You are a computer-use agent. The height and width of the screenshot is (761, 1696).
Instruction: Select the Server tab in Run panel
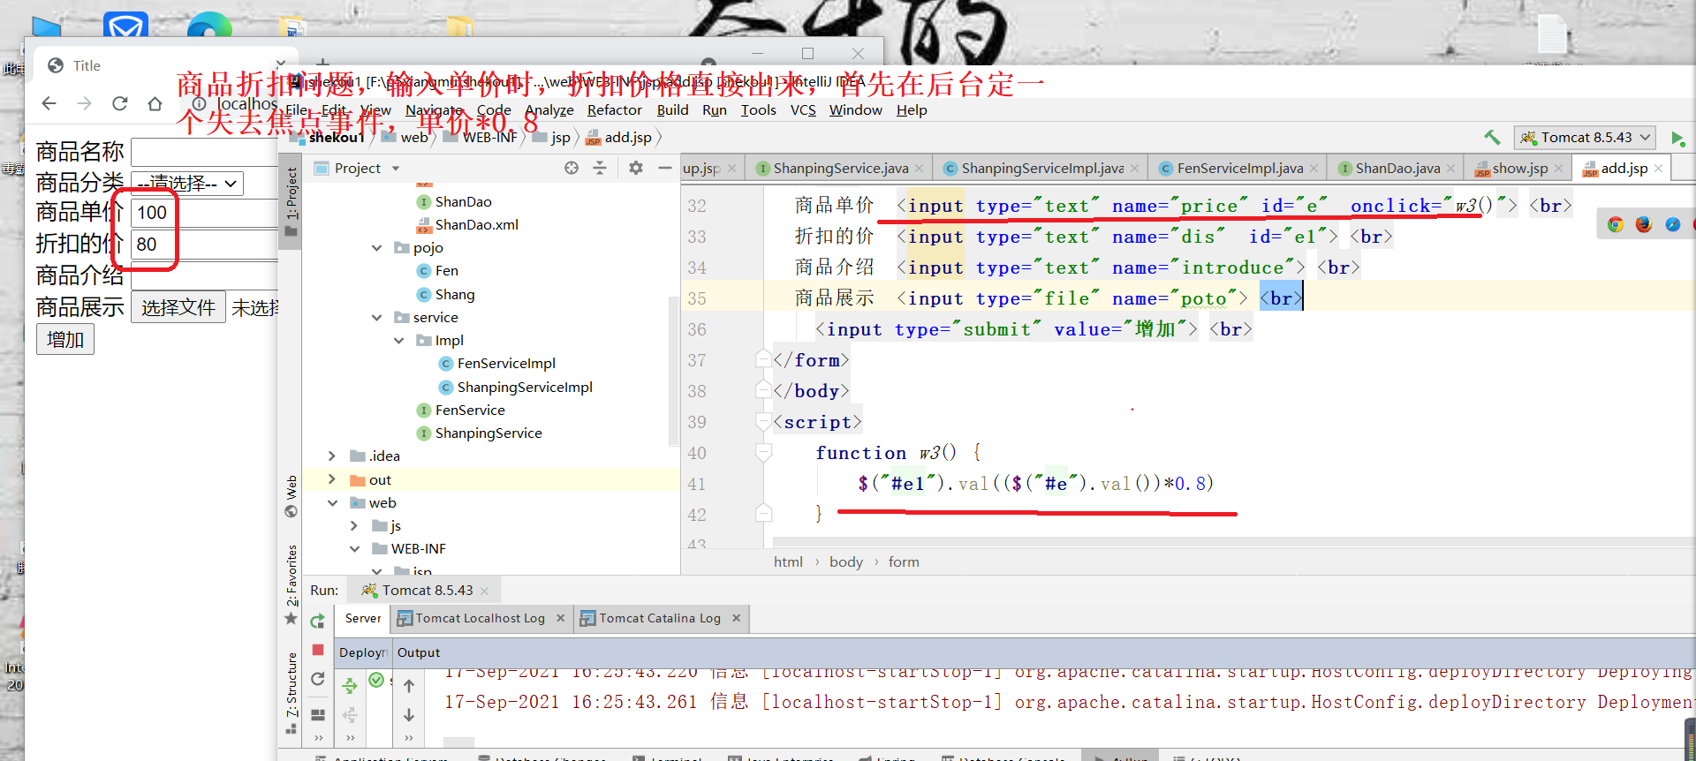(363, 618)
